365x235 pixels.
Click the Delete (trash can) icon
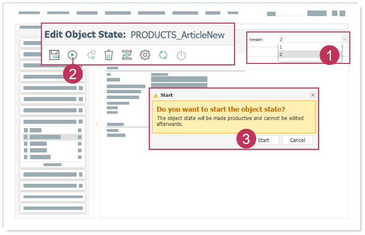(109, 55)
